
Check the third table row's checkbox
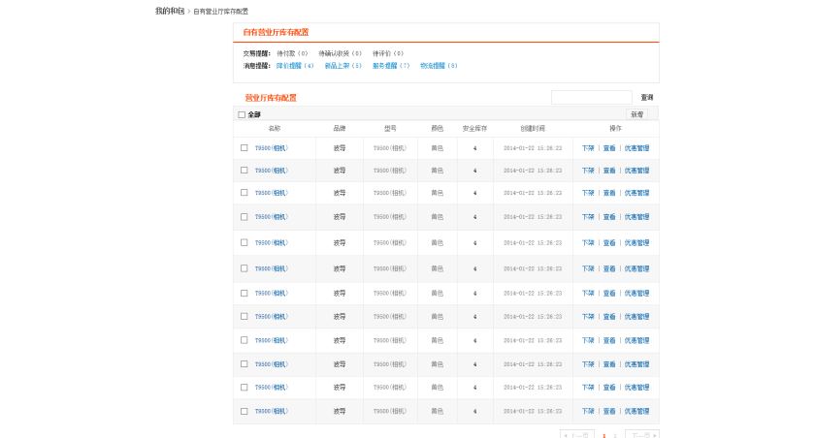244,193
